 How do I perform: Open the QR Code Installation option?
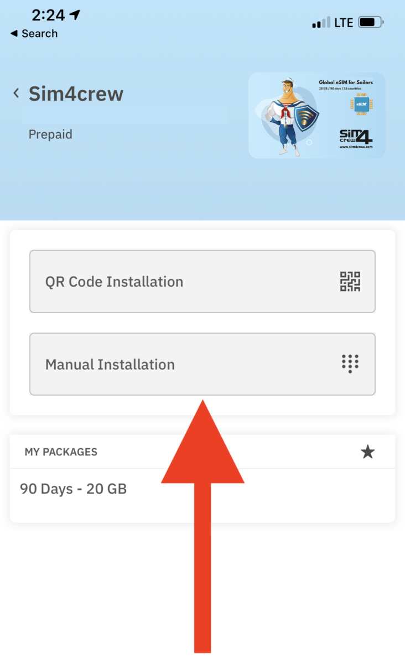202,281
